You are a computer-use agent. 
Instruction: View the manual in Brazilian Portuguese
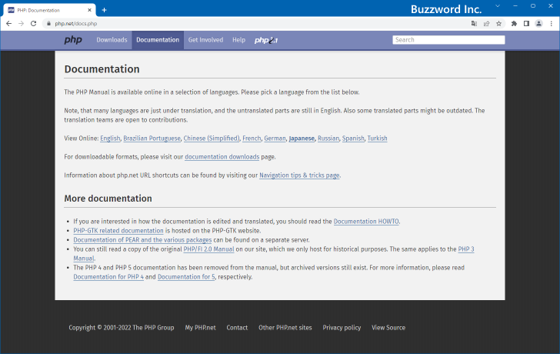[x=152, y=139]
